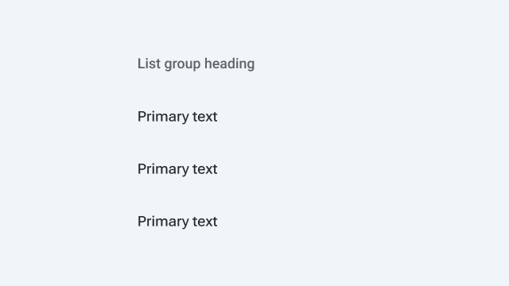Activate the second list entry under the heading
Screen dimensions: 509x286
point(177,169)
